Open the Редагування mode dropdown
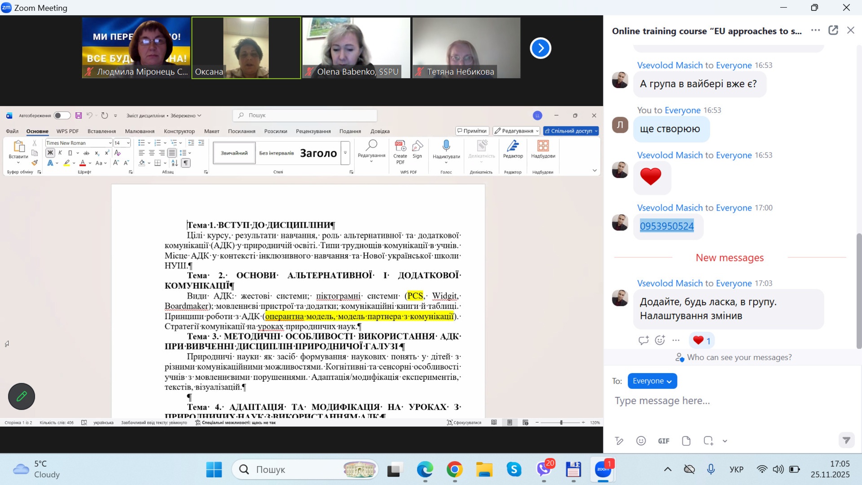862x485 pixels. [516, 131]
